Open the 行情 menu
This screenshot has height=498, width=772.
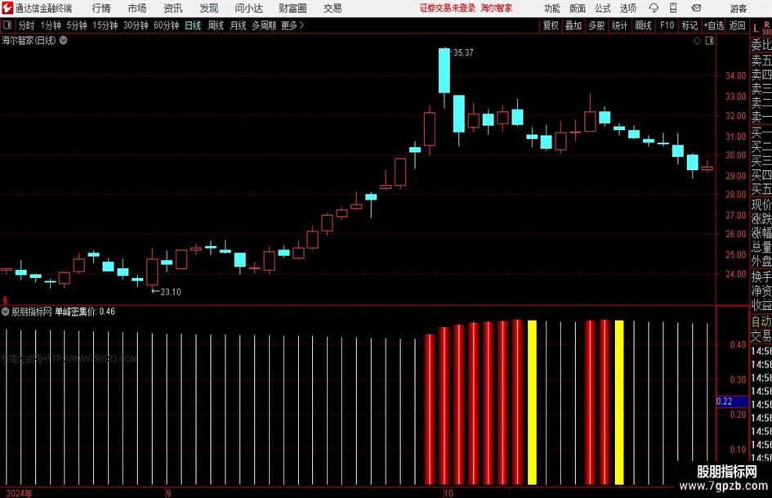point(101,8)
